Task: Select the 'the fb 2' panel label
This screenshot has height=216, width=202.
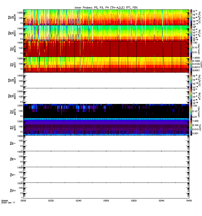Action: (x=13, y=191)
